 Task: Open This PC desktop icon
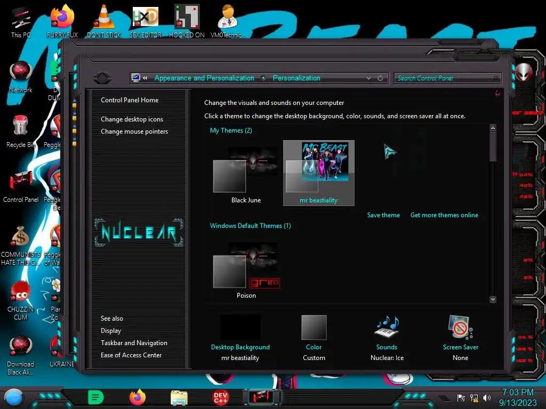[21, 22]
